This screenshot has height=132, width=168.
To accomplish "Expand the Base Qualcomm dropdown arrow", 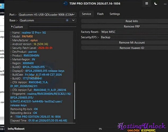I will [73, 20].
